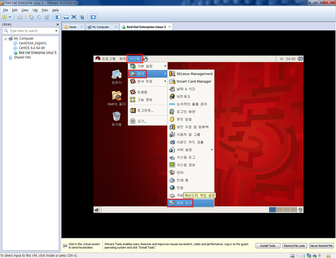Choose 로그아웃 from the system menu

pos(148,110)
